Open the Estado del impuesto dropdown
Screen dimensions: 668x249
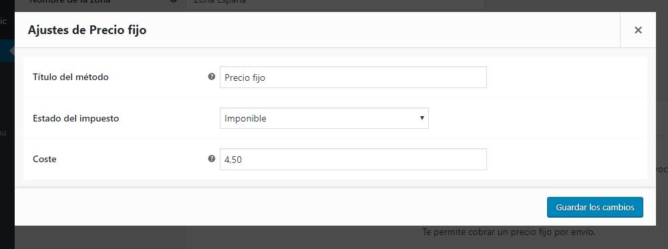[324, 118]
